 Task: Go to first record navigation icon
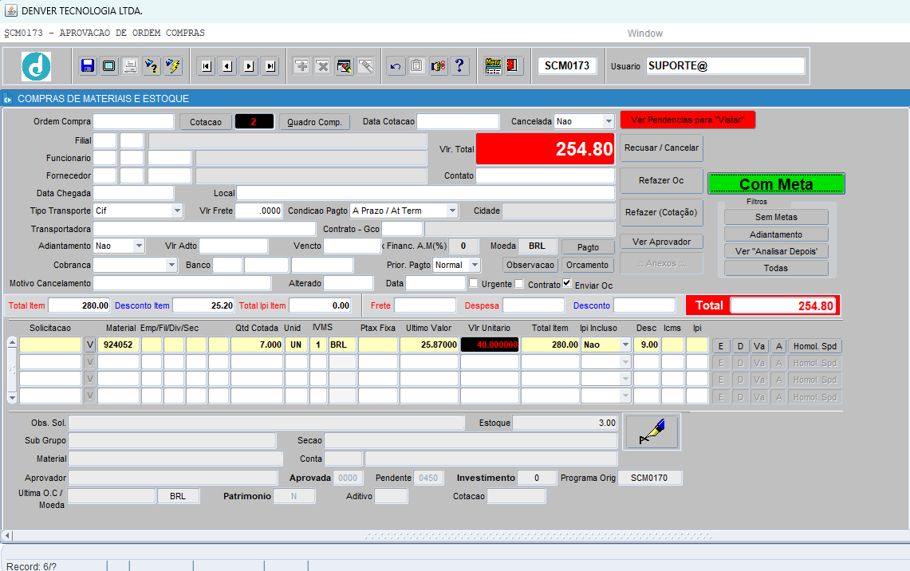(206, 66)
